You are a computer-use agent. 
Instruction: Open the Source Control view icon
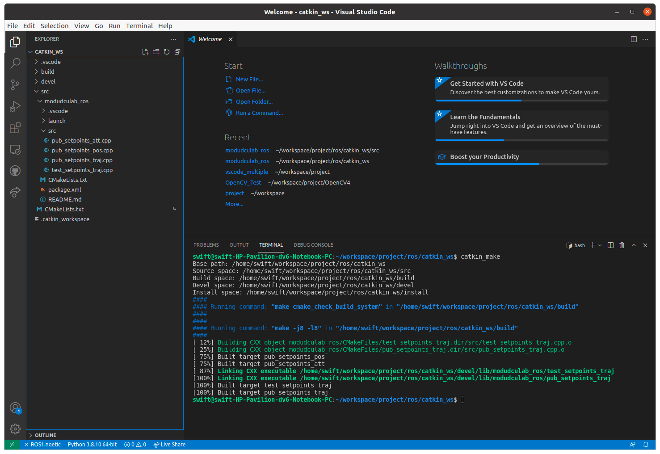tap(15, 84)
